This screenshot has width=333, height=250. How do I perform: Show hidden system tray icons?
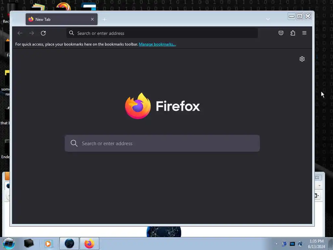click(276, 244)
